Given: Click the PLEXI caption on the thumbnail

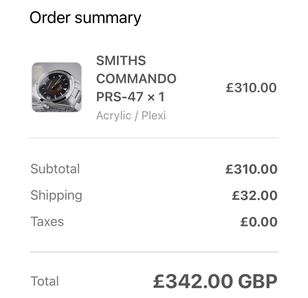Looking at the screenshot, I should [x=37, y=67].
